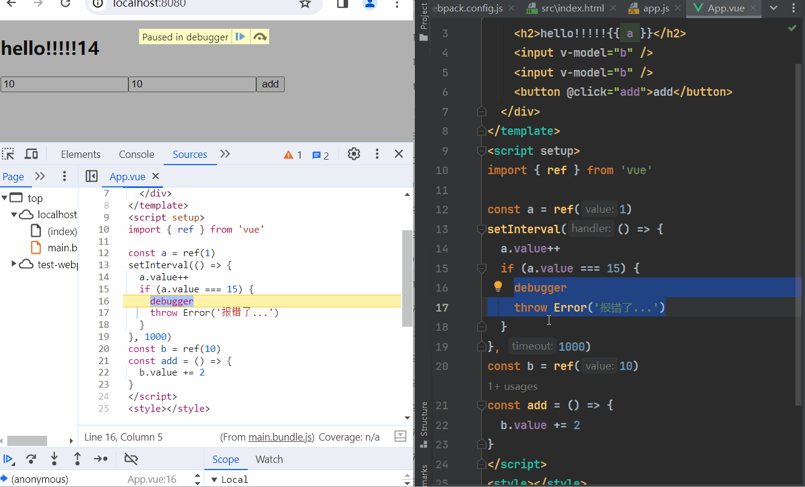805x487 pixels.
Task: Open the main.bundle.js source link
Action: point(281,437)
